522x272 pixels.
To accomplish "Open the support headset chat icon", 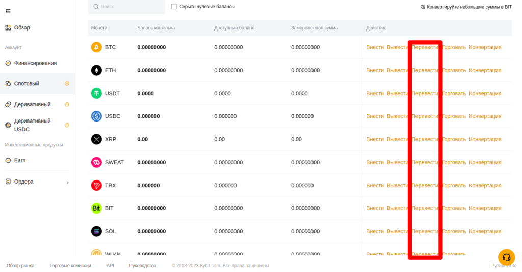I will click(506, 257).
